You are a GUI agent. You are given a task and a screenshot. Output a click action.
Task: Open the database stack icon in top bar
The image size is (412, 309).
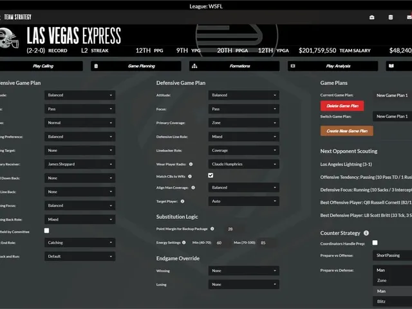[391, 17]
